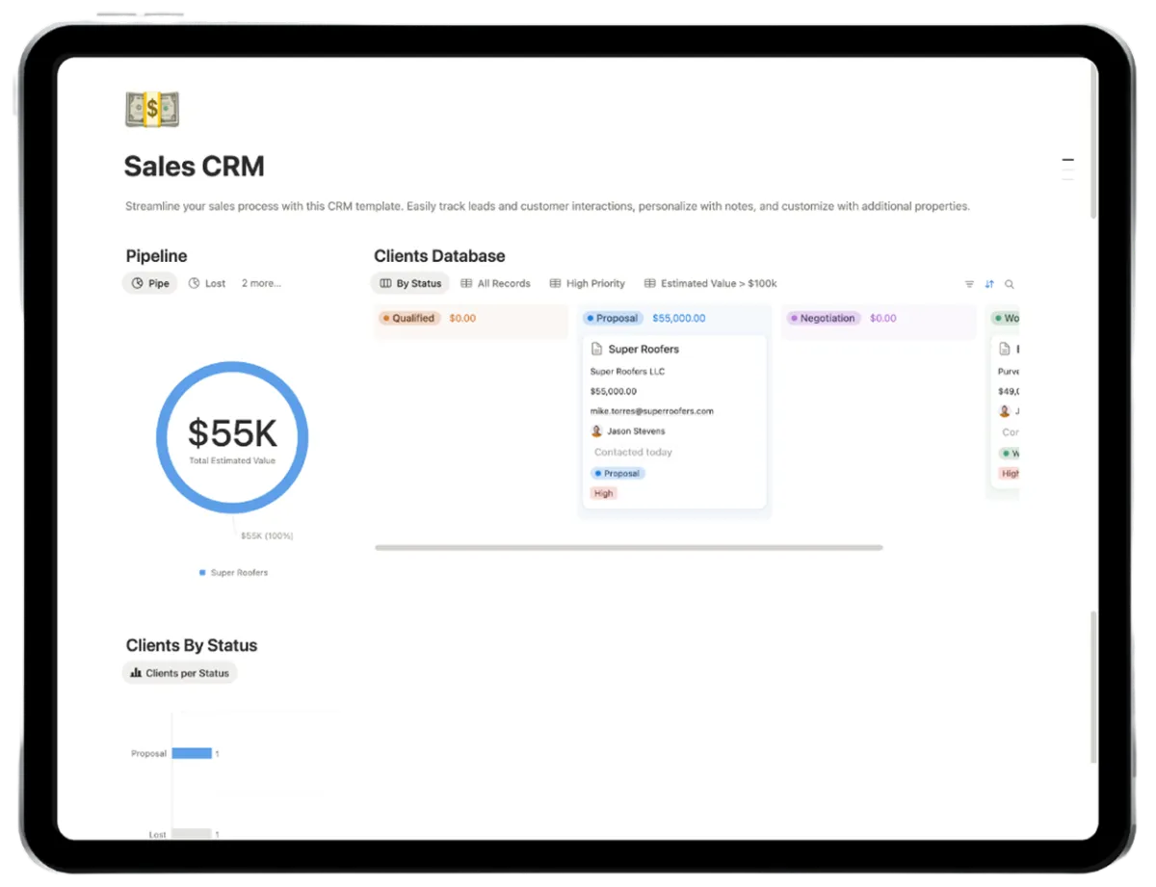This screenshot has height=887, width=1156.
Task: Open search in Clients Database toolbar
Action: pos(1010,284)
